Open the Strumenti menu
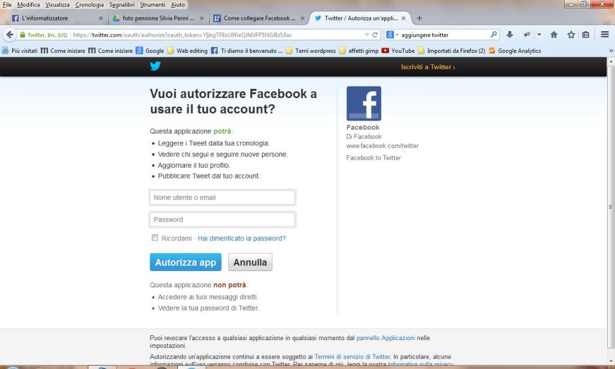The height and width of the screenshot is (369, 615). pos(153,5)
